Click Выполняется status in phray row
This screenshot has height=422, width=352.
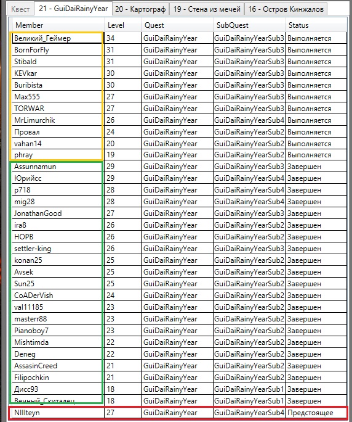316,155
